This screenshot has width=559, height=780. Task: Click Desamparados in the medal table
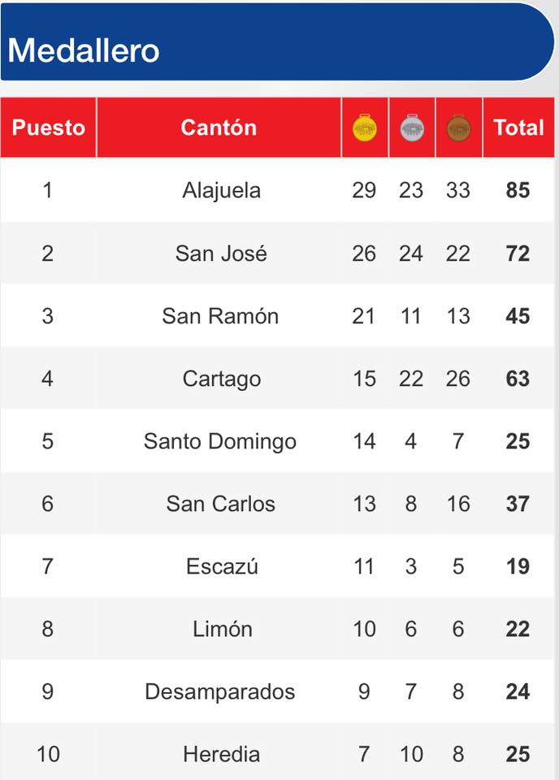(220, 692)
